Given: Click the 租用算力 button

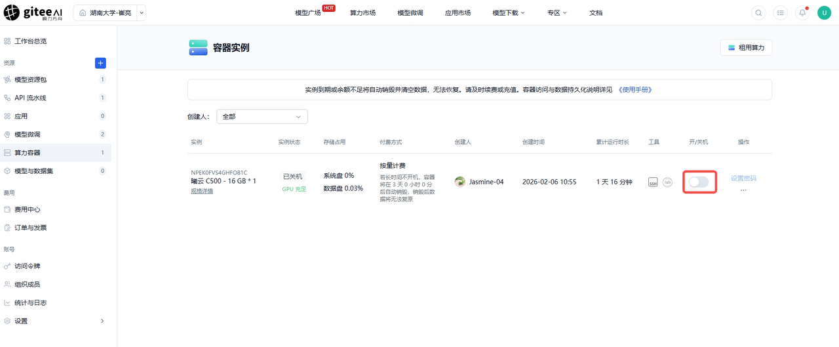Looking at the screenshot, I should (746, 47).
